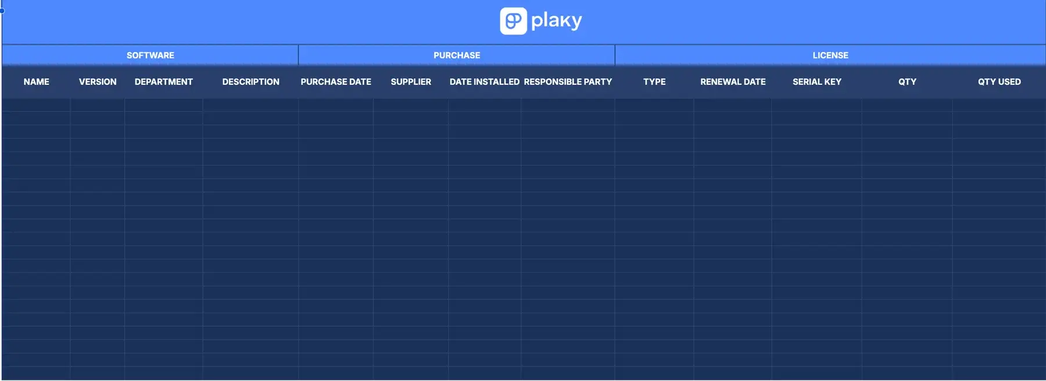
Task: Click the RESPONSIBLE PARTY column header
Action: tap(568, 82)
